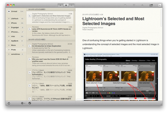Select LifeHack feed label

(15, 19)
